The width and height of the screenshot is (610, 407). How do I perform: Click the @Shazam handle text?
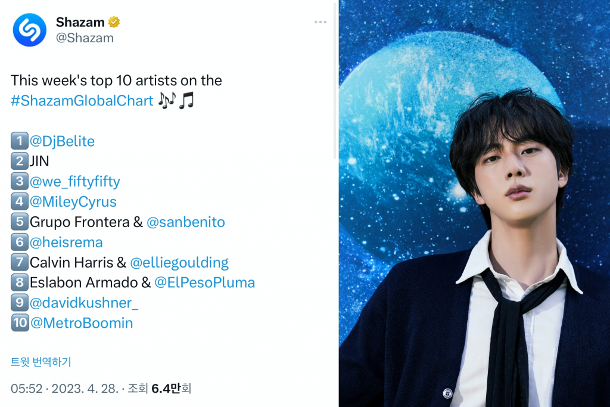click(85, 38)
